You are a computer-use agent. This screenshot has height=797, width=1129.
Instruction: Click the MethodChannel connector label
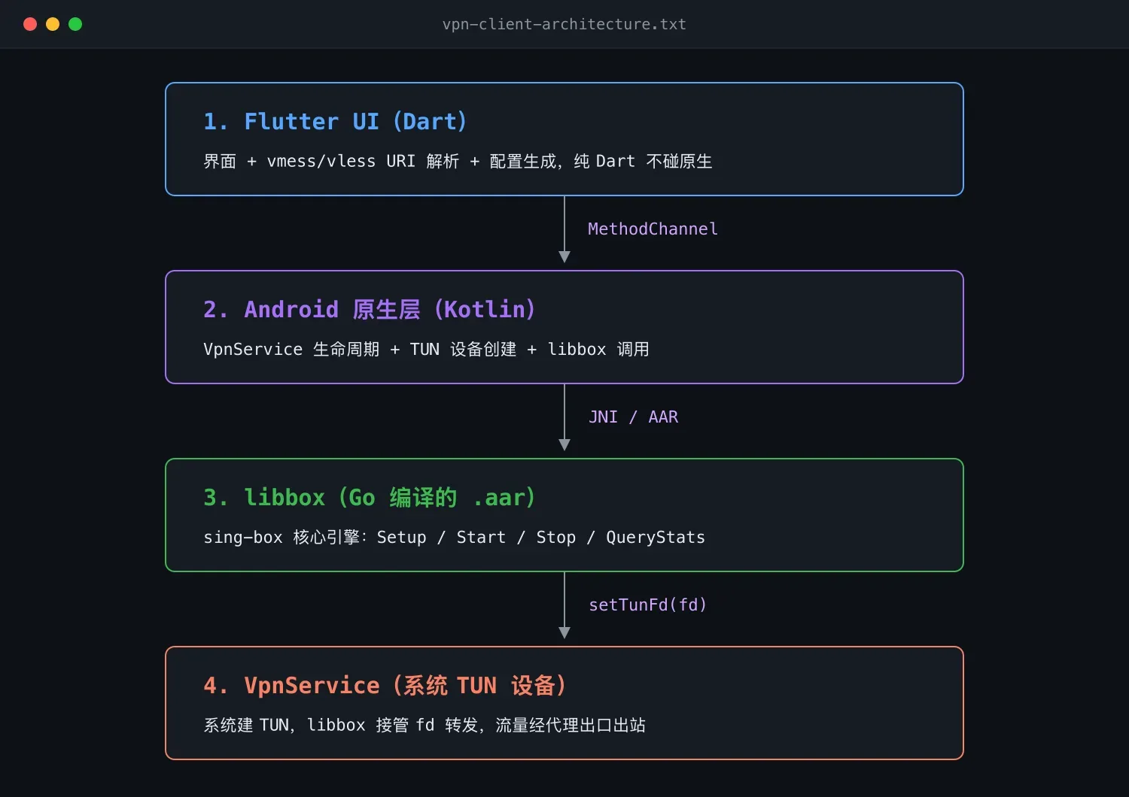(x=653, y=229)
